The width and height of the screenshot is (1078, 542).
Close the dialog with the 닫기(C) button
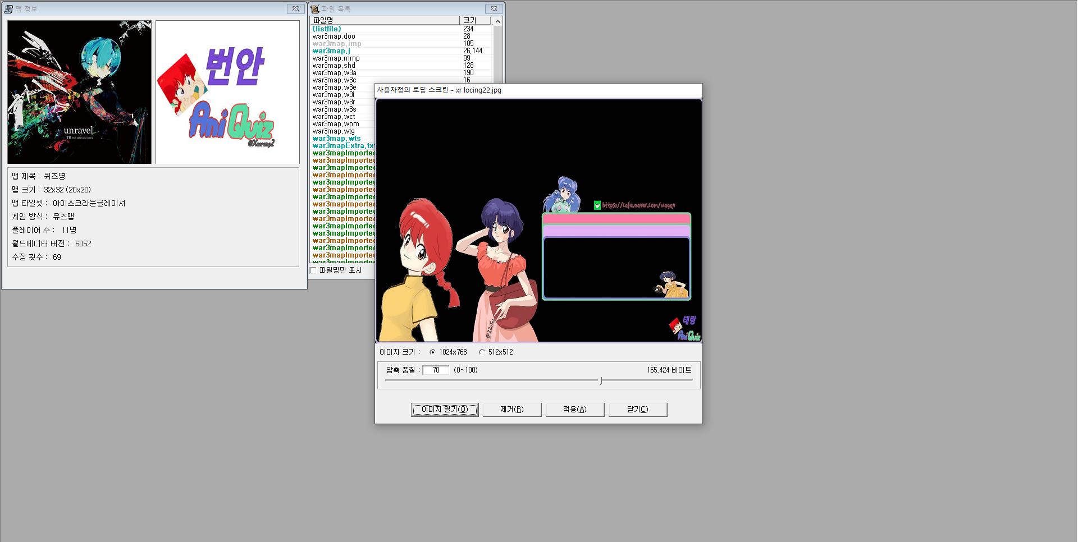point(638,410)
